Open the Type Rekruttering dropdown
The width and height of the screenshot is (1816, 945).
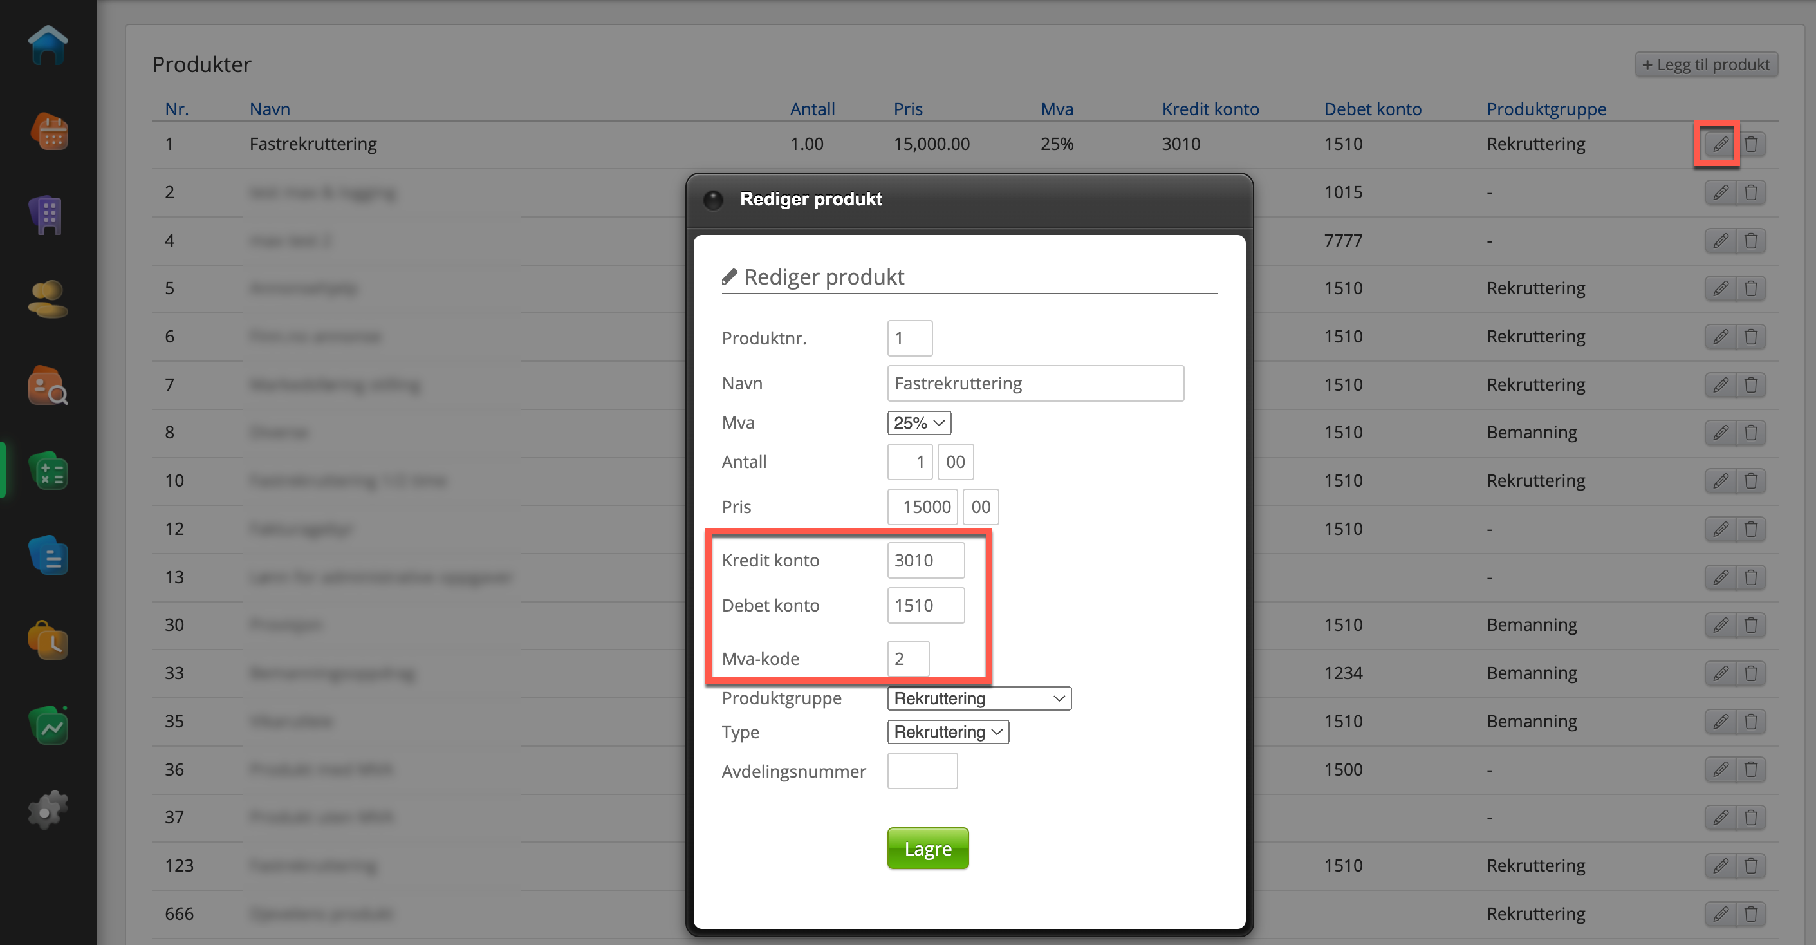pyautogui.click(x=947, y=732)
